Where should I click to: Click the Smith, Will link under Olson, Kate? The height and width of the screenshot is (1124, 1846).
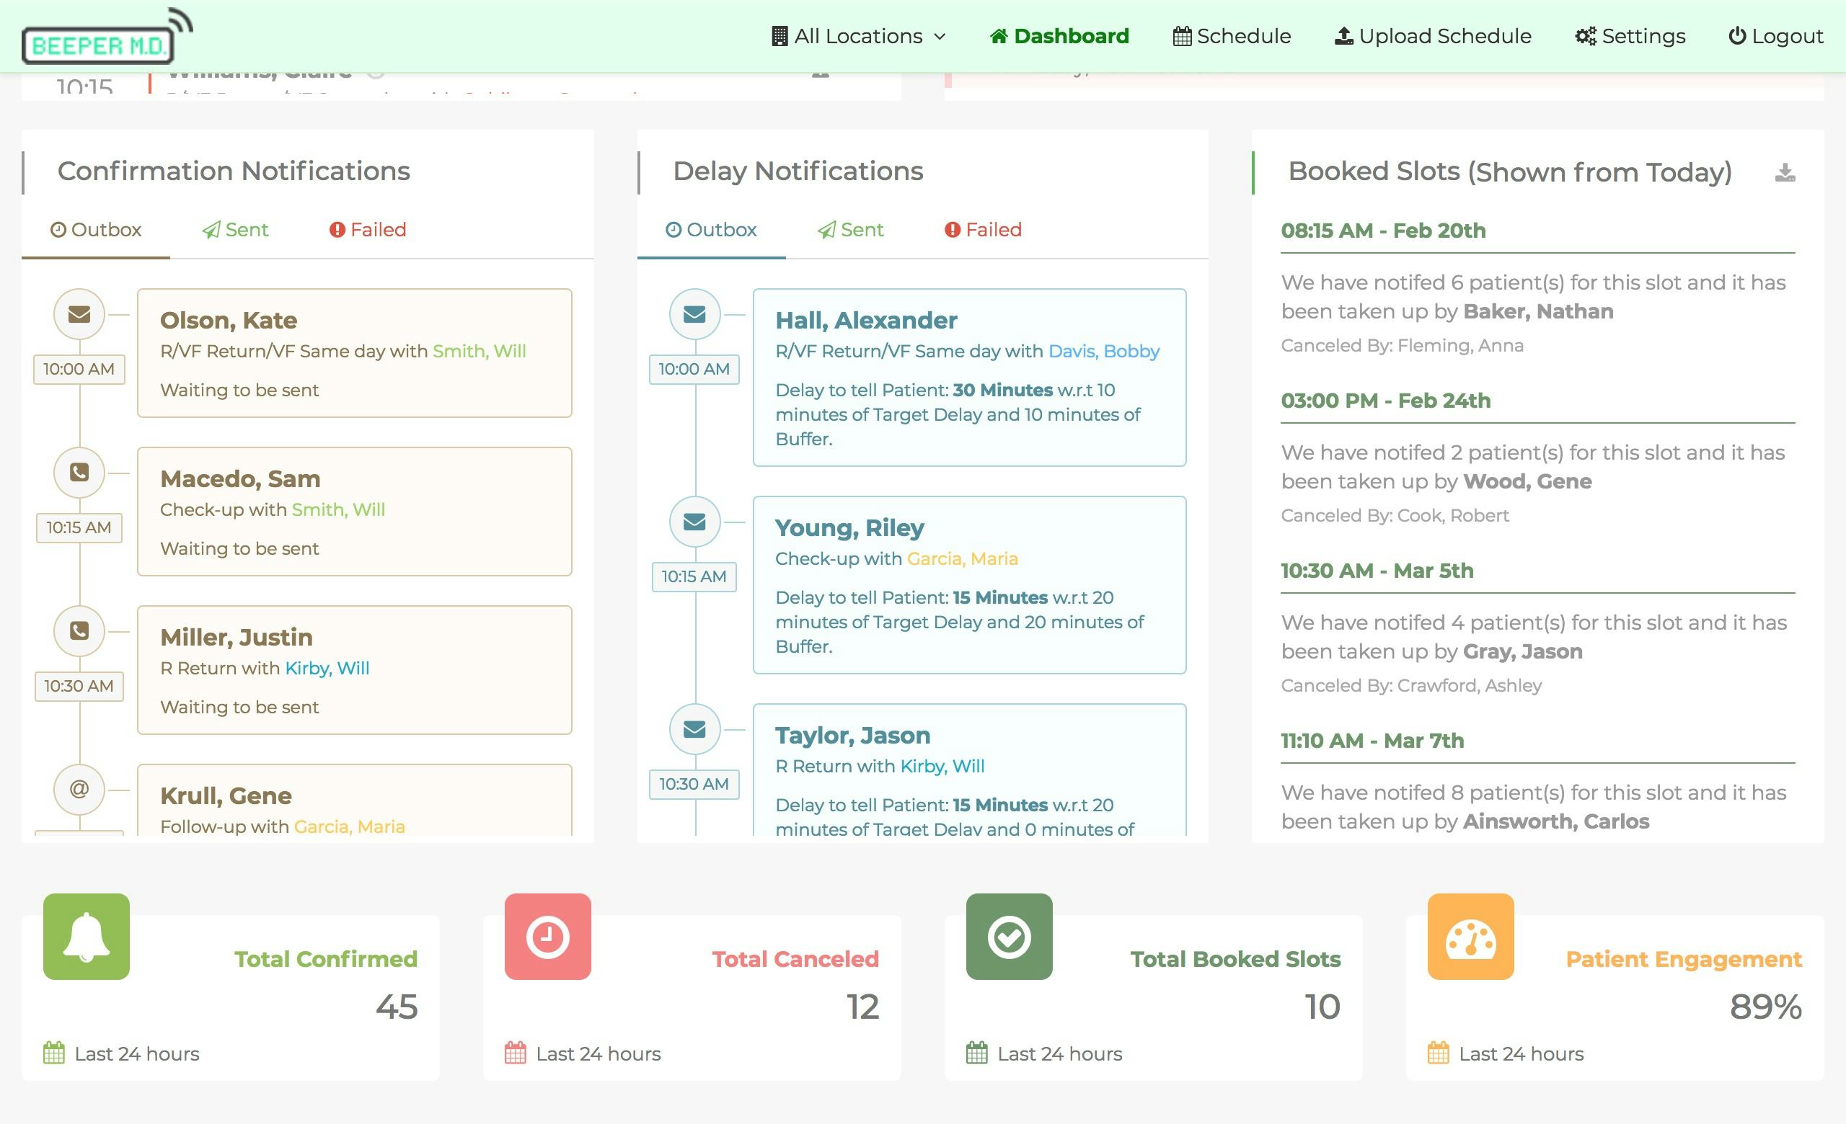pos(480,350)
